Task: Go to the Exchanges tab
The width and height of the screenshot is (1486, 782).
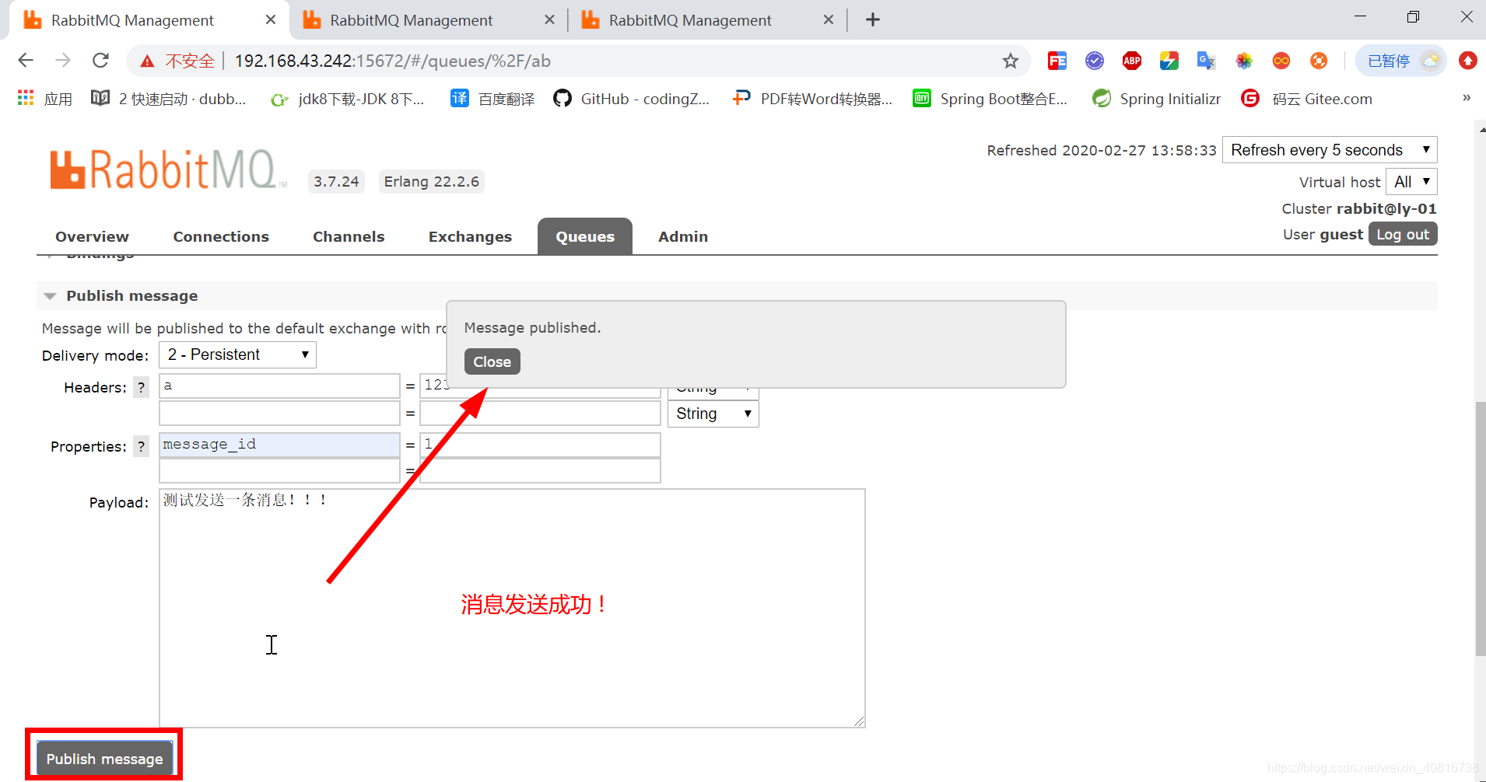Action: click(x=470, y=236)
